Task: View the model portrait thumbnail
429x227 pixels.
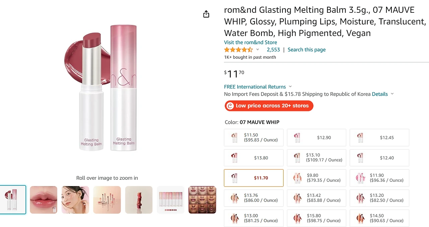Action: click(x=75, y=200)
